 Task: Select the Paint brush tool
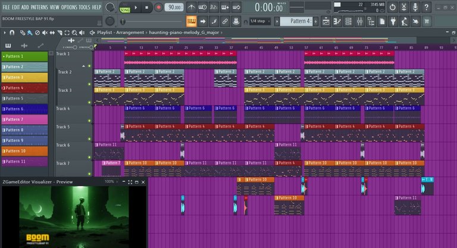tap(29, 32)
